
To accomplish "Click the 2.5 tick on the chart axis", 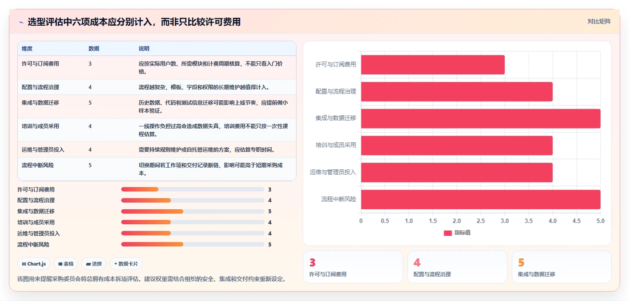I will [481, 221].
